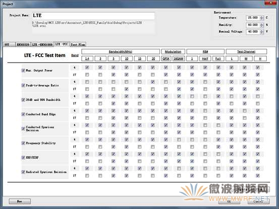Click the 1.4 bandwidth column button
Screen dimensions: 279x209
[87, 59]
